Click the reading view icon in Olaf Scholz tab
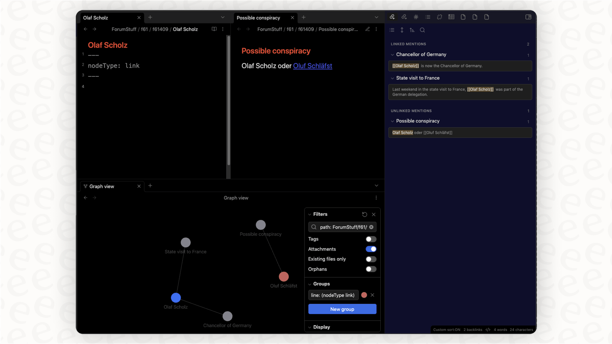This screenshot has height=344, width=612. 214,29
